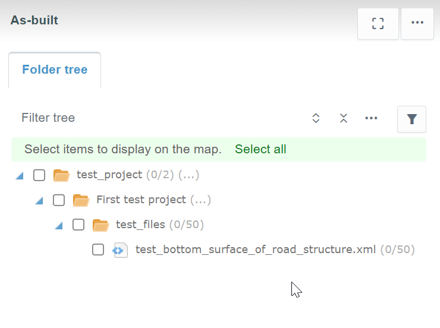The width and height of the screenshot is (440, 328).
Task: Collapse all tree nodes icon
Action: click(x=343, y=118)
